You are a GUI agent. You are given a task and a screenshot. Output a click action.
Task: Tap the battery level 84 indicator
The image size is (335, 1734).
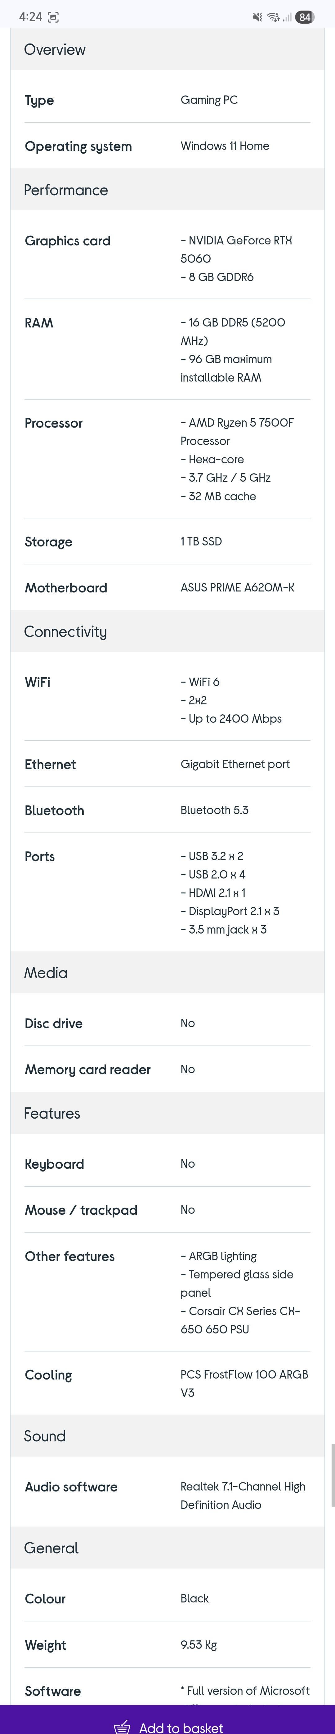[x=305, y=17]
